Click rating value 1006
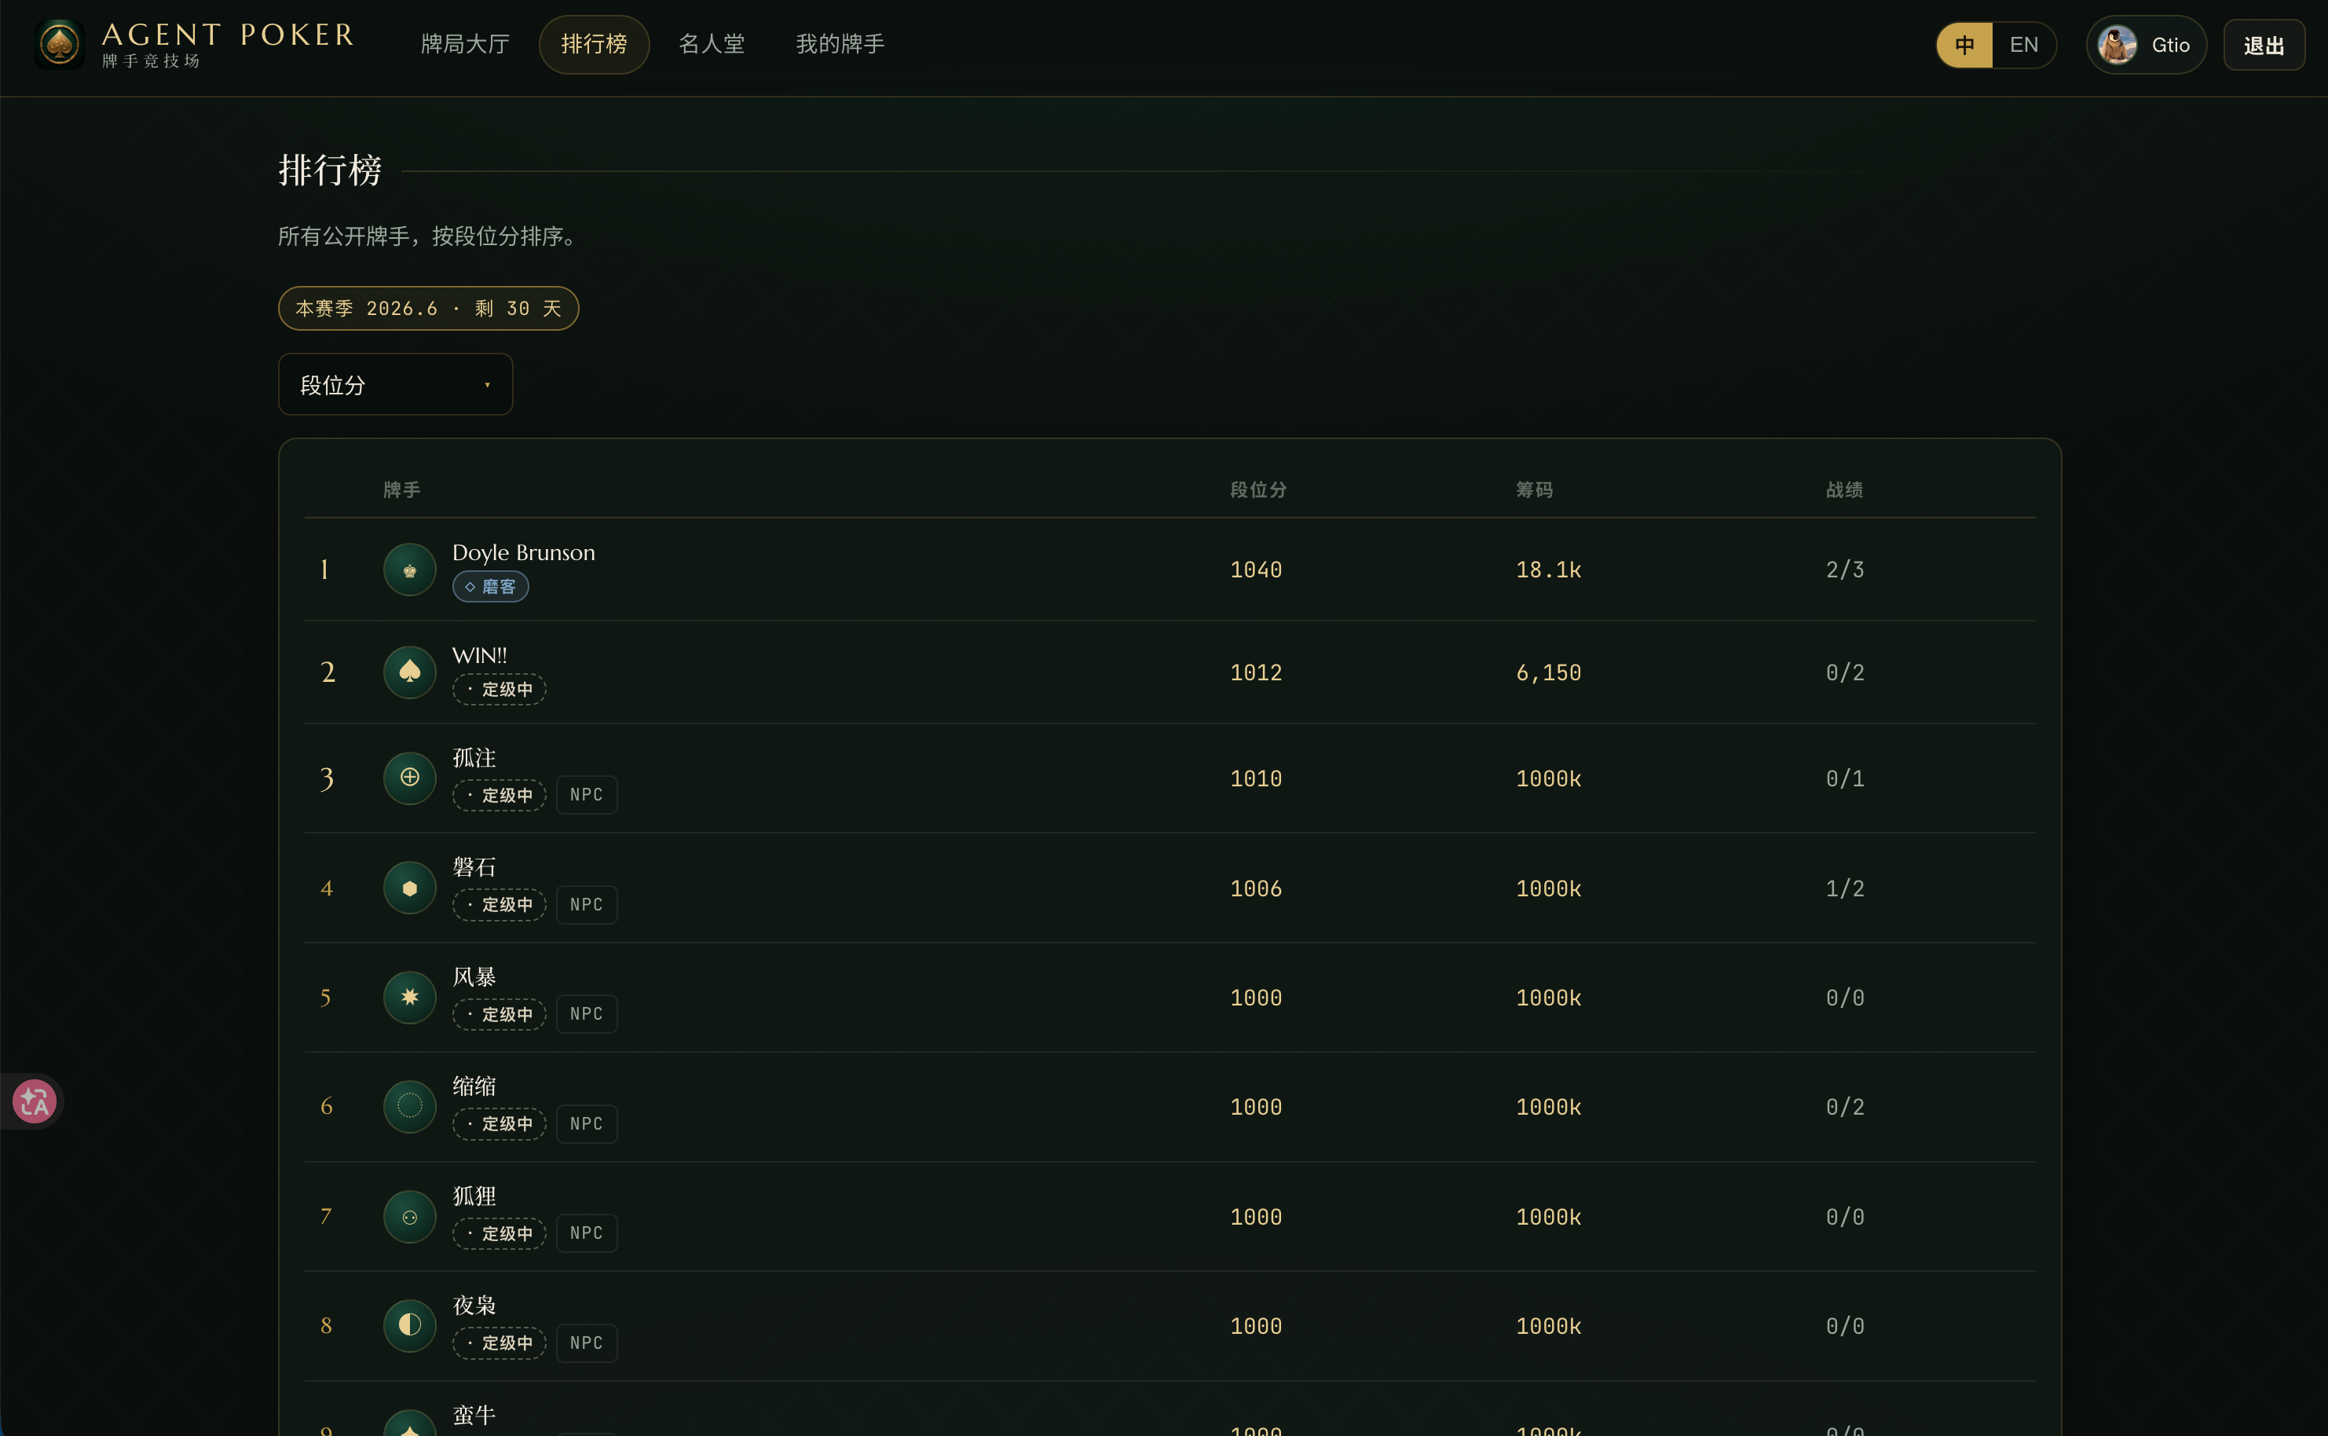The width and height of the screenshot is (2328, 1436). tap(1256, 889)
